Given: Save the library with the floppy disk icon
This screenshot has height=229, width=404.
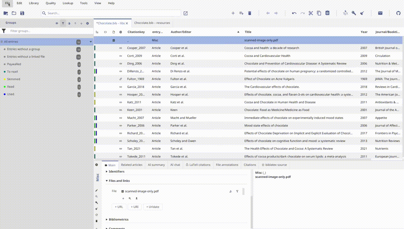Looking at the screenshot, I should (22, 13).
